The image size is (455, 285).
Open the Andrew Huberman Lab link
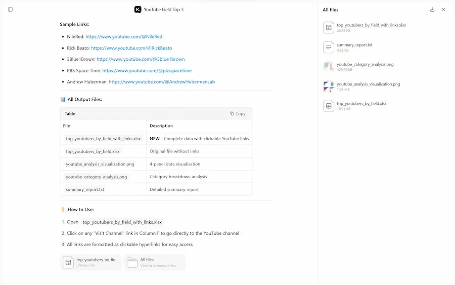pyautogui.click(x=162, y=82)
